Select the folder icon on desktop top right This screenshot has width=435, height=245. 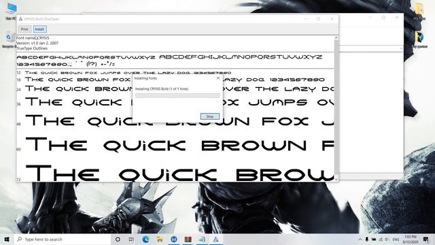[x=419, y=11]
